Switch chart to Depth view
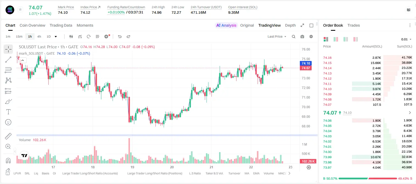416x184 pixels. click(290, 25)
